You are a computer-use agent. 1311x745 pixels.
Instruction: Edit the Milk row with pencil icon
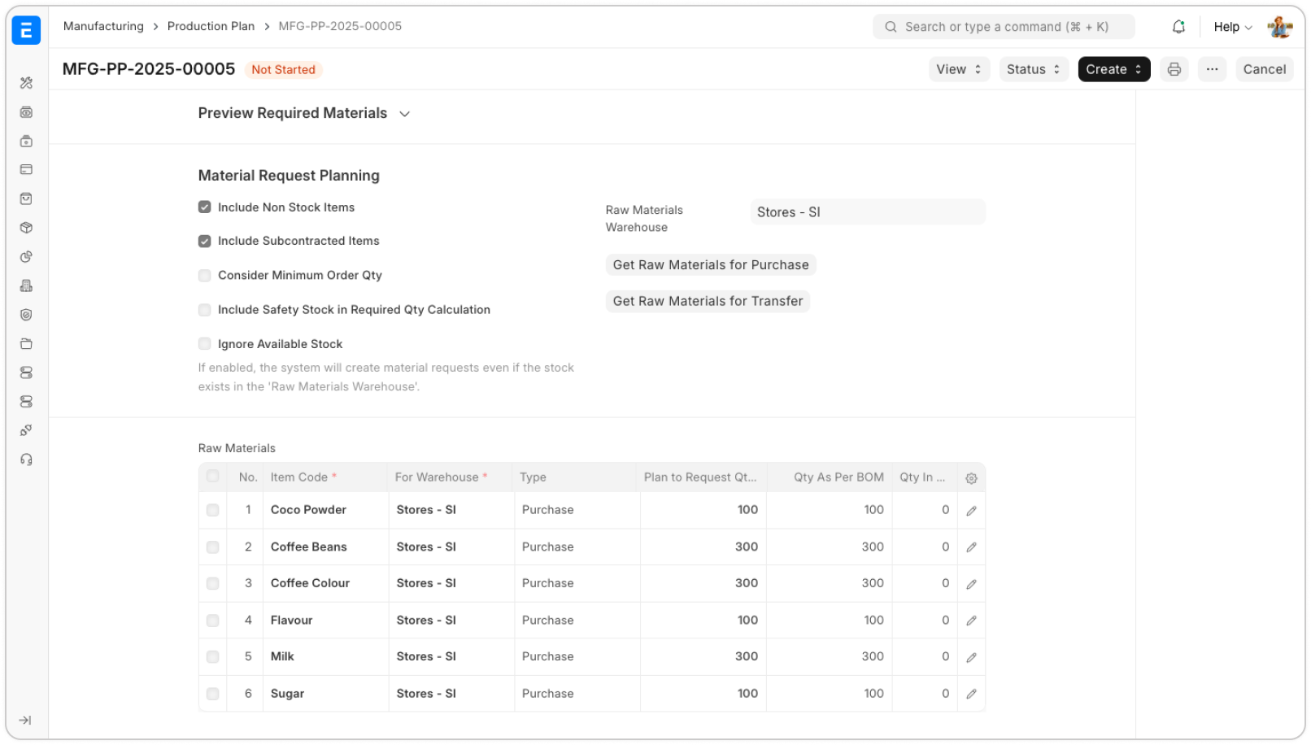971,657
